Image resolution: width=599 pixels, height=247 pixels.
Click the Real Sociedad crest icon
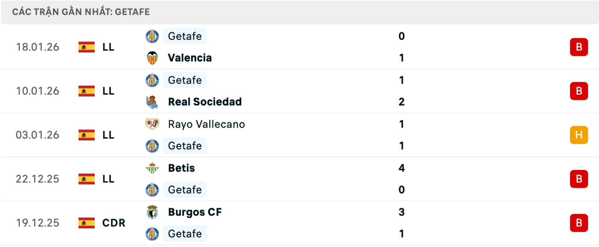click(x=153, y=101)
